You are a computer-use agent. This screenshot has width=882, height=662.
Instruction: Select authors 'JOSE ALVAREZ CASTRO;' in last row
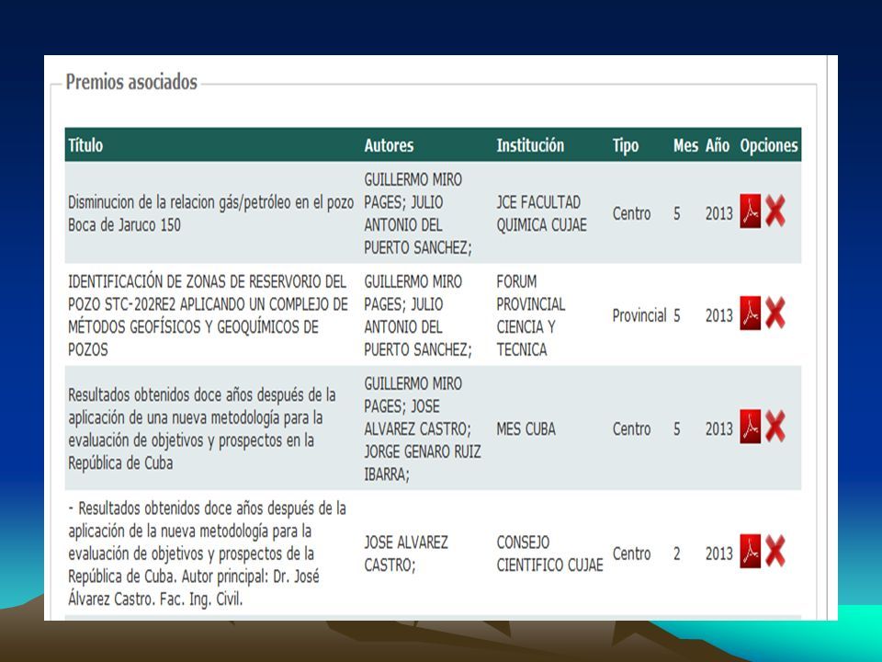(406, 554)
